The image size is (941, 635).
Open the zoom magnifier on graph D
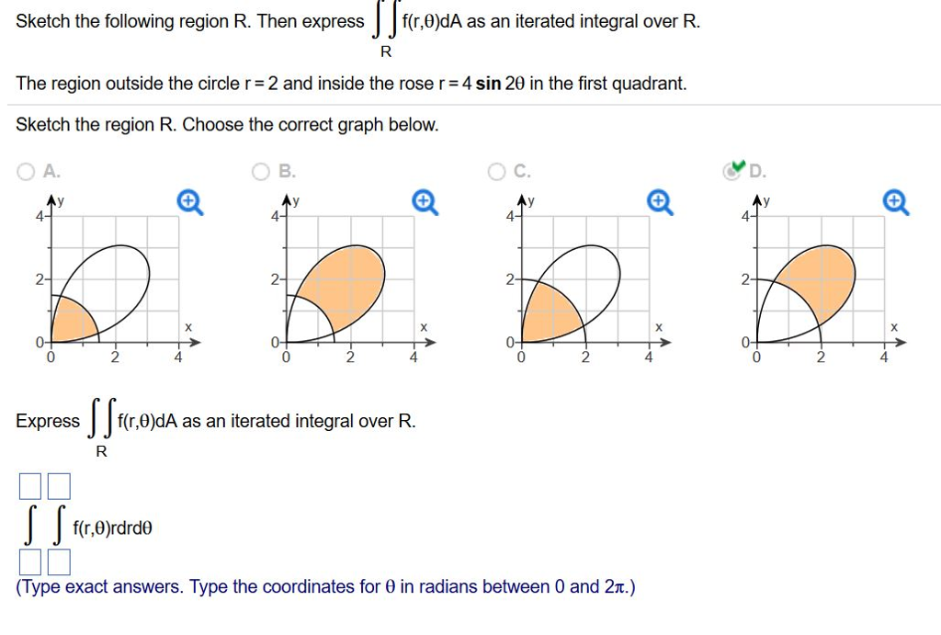pyautogui.click(x=895, y=201)
